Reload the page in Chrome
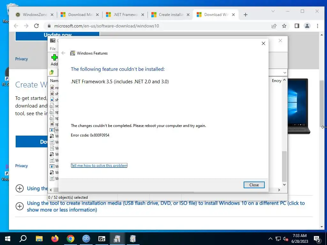Viewport: 327px width, 245px height. (36, 26)
